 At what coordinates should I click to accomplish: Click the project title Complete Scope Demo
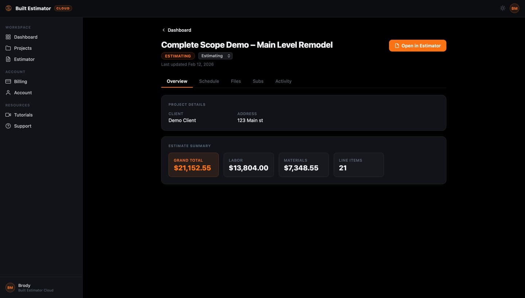[247, 45]
